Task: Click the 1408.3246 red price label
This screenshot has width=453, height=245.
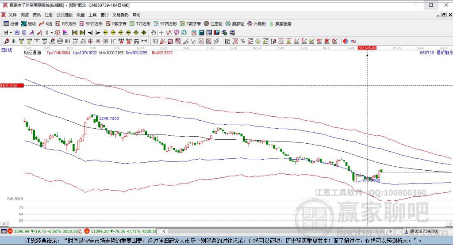Action: click(x=12, y=85)
